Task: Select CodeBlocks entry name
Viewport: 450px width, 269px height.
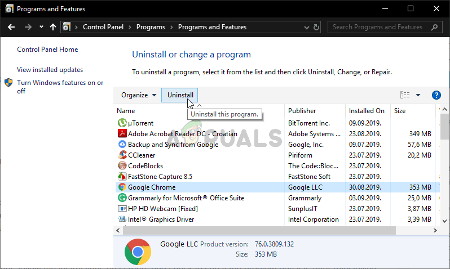Action: pos(145,166)
